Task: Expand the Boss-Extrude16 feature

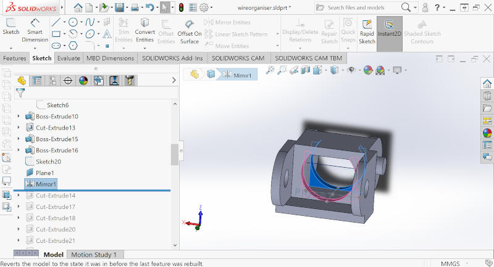Action: (19, 150)
